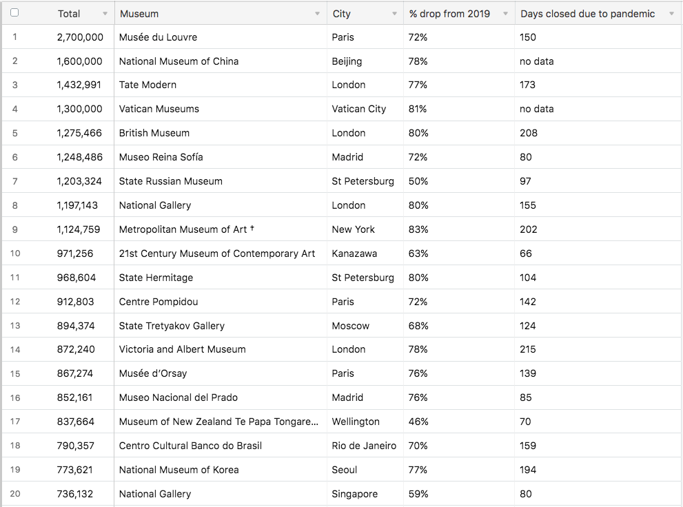
Task: Click the National Museum of Korea cell
Action: (179, 470)
